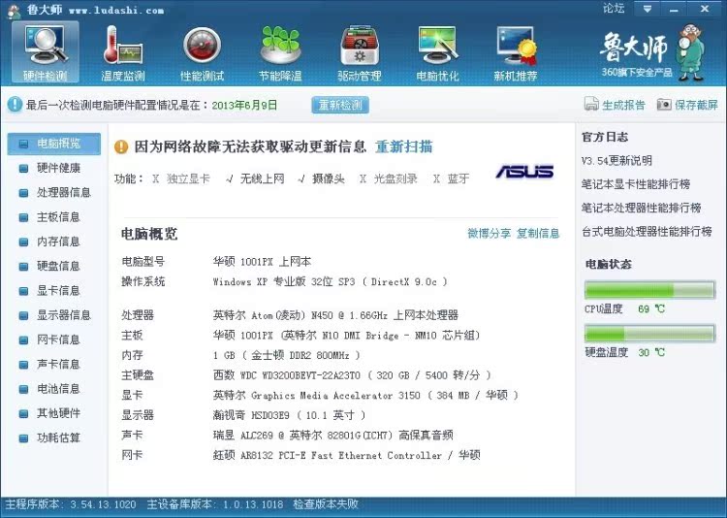Screen dimensions: 727x518
Task: Click the 无线上网 feature indicator
Action: click(255, 178)
